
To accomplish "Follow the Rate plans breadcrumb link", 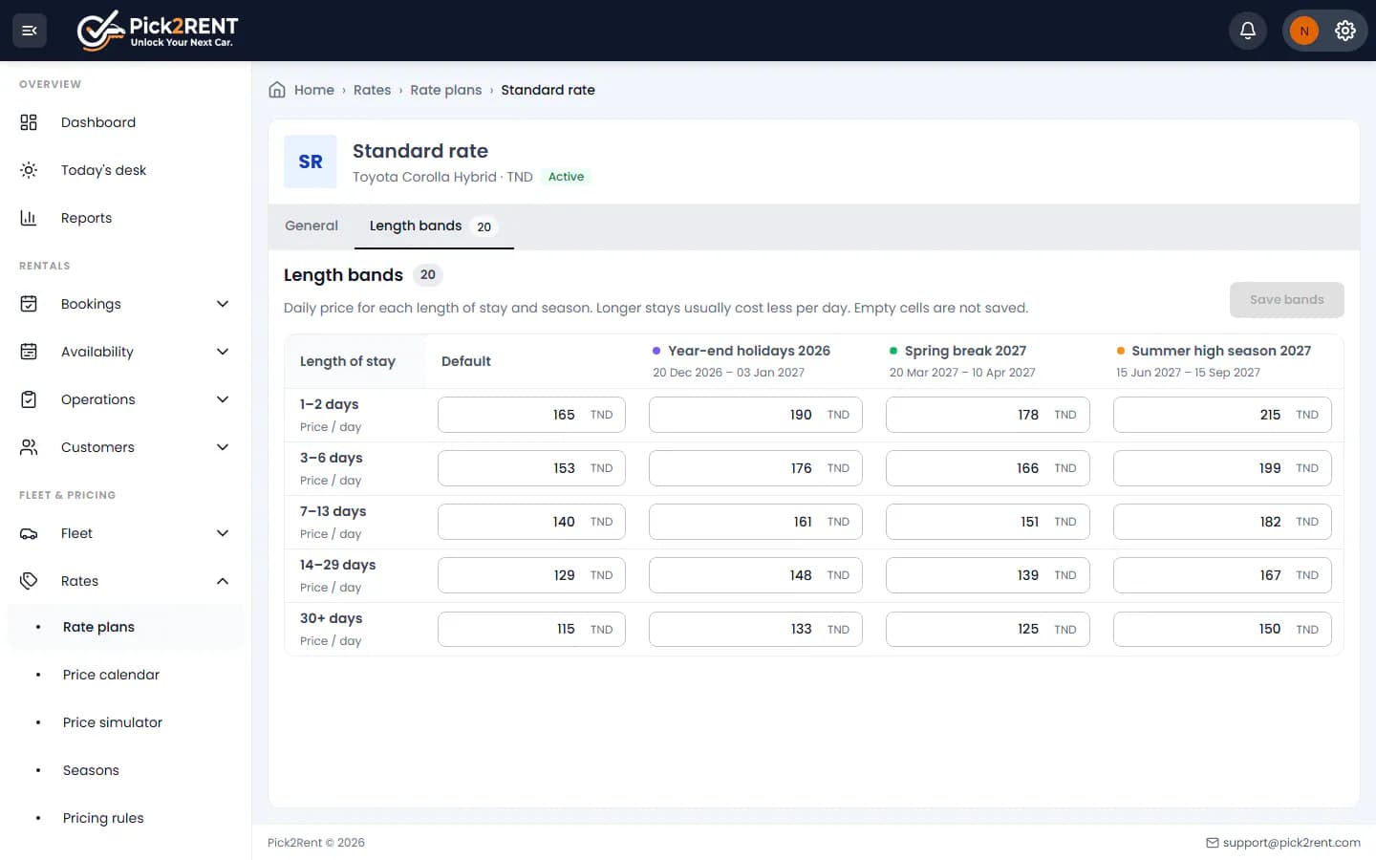I will [446, 90].
